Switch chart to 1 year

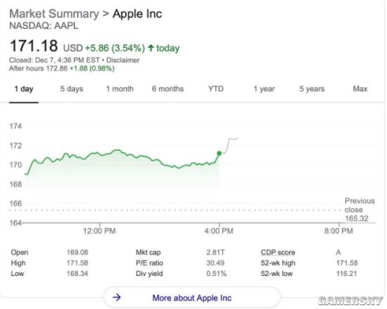tap(264, 88)
